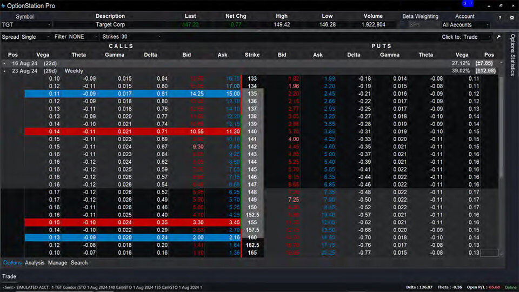
Task: Click the wrench customize icon
Action: pyautogui.click(x=499, y=37)
